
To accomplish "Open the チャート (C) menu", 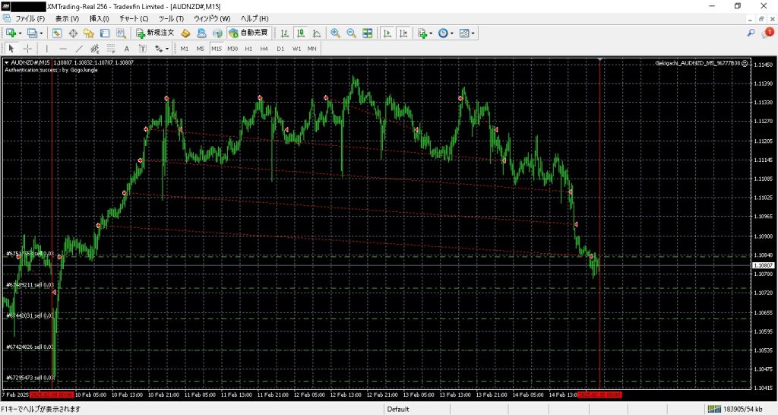I will pyautogui.click(x=134, y=18).
